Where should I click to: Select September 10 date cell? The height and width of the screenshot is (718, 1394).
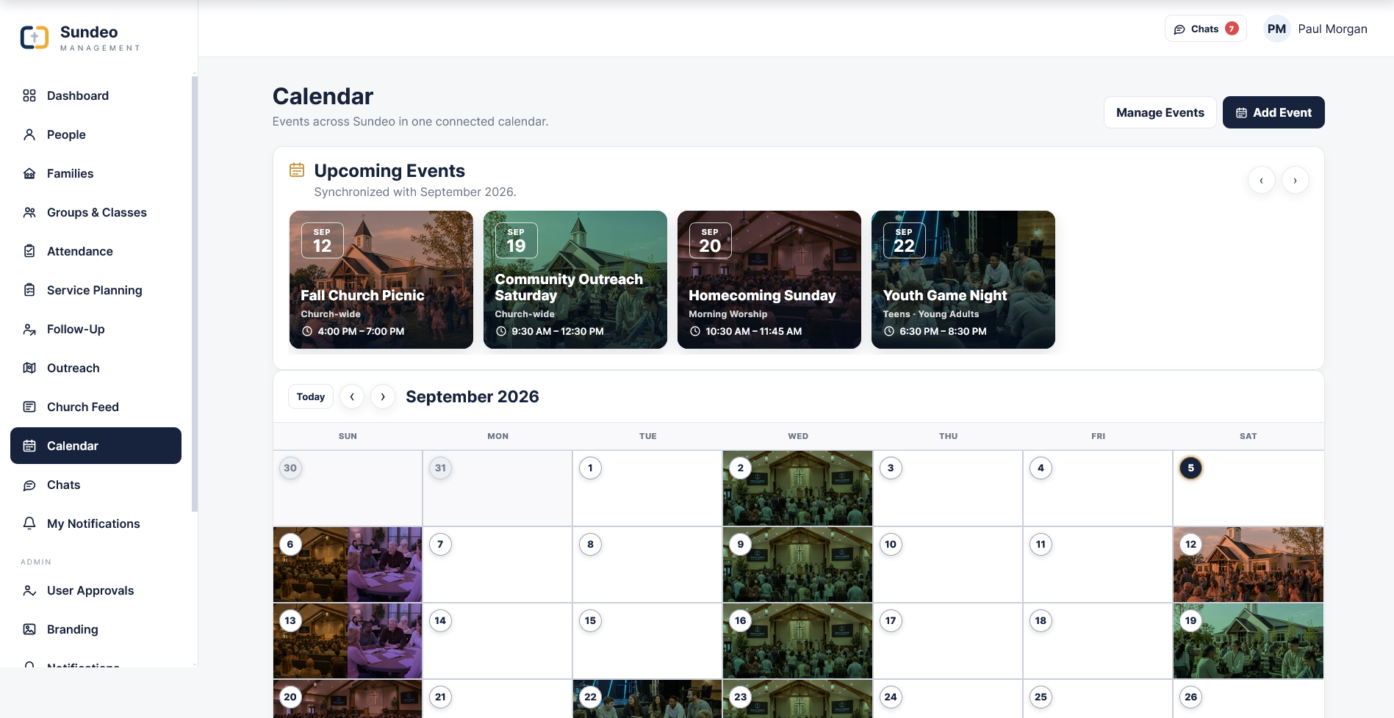point(948,565)
